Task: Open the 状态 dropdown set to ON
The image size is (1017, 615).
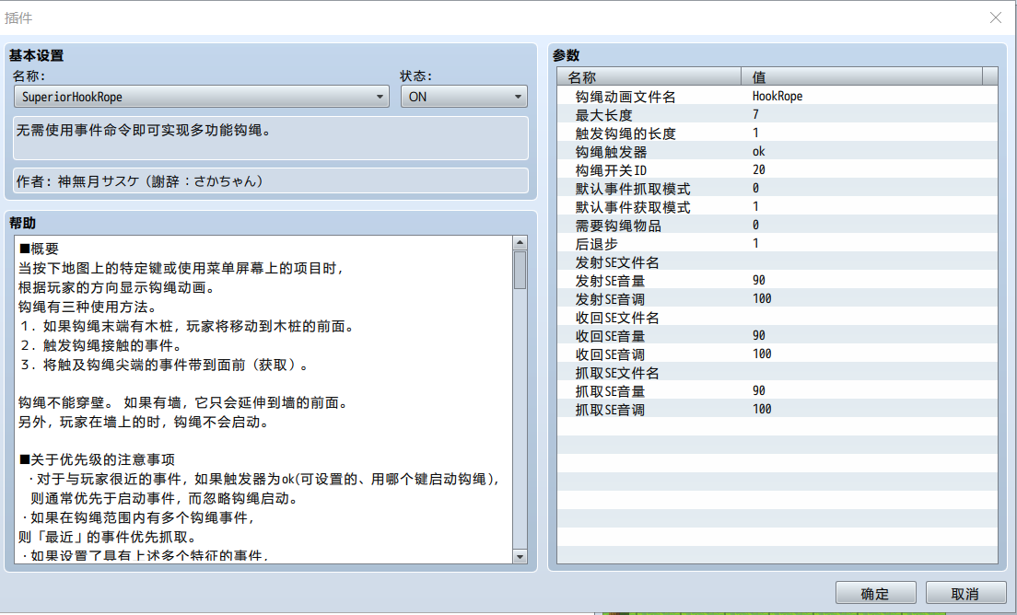Action: coord(463,97)
